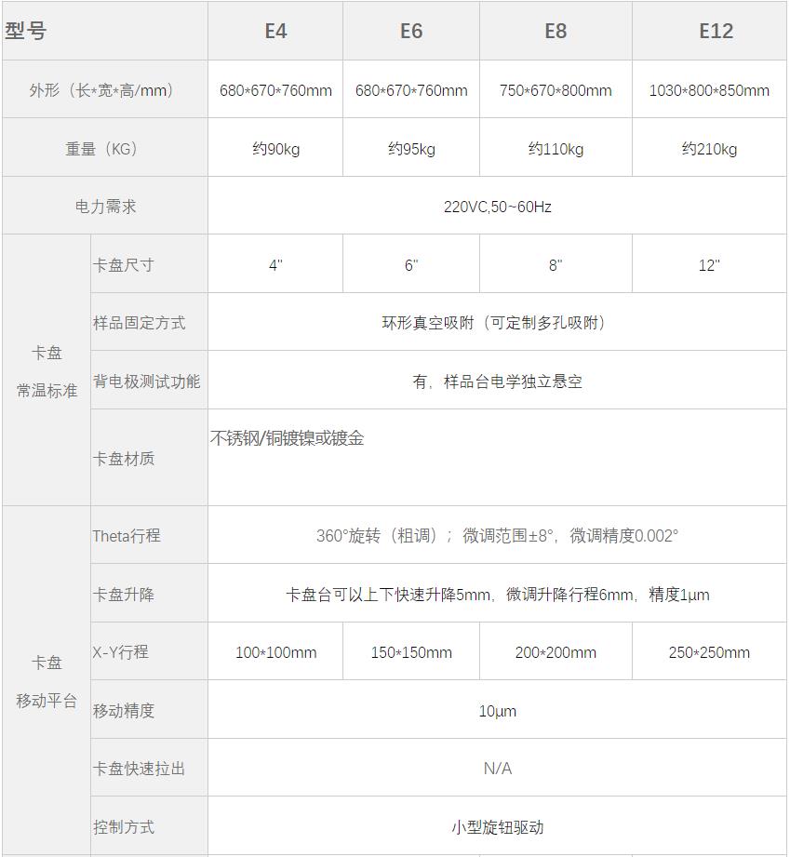Select the 150*150mm X-Y travel cell

[411, 652]
